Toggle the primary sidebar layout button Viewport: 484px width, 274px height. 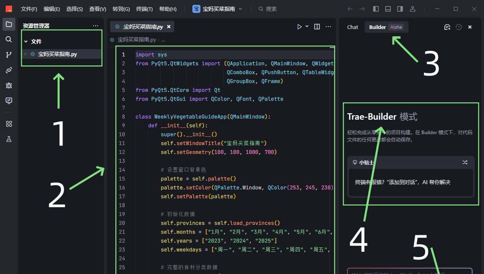point(376,9)
